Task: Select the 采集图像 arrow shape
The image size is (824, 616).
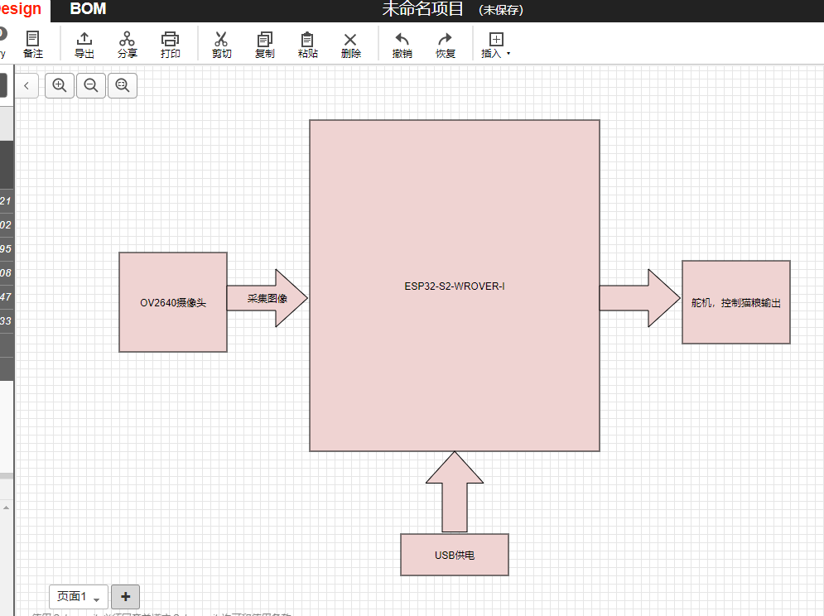Action: pos(267,298)
